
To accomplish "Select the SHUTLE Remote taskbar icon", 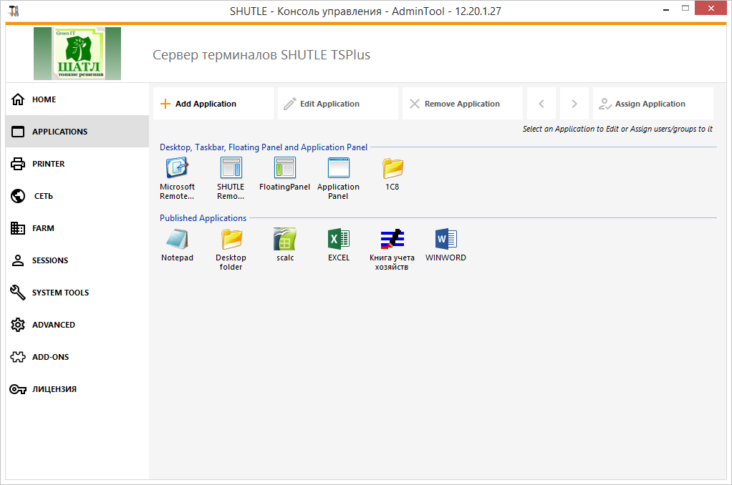I will pyautogui.click(x=231, y=168).
